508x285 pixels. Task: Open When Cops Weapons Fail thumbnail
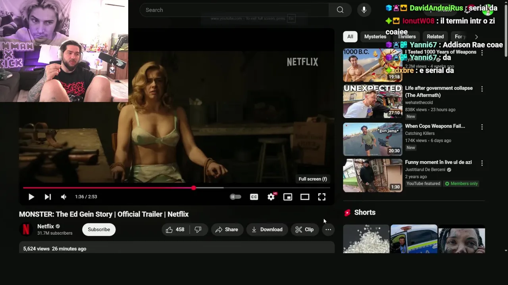pyautogui.click(x=373, y=139)
